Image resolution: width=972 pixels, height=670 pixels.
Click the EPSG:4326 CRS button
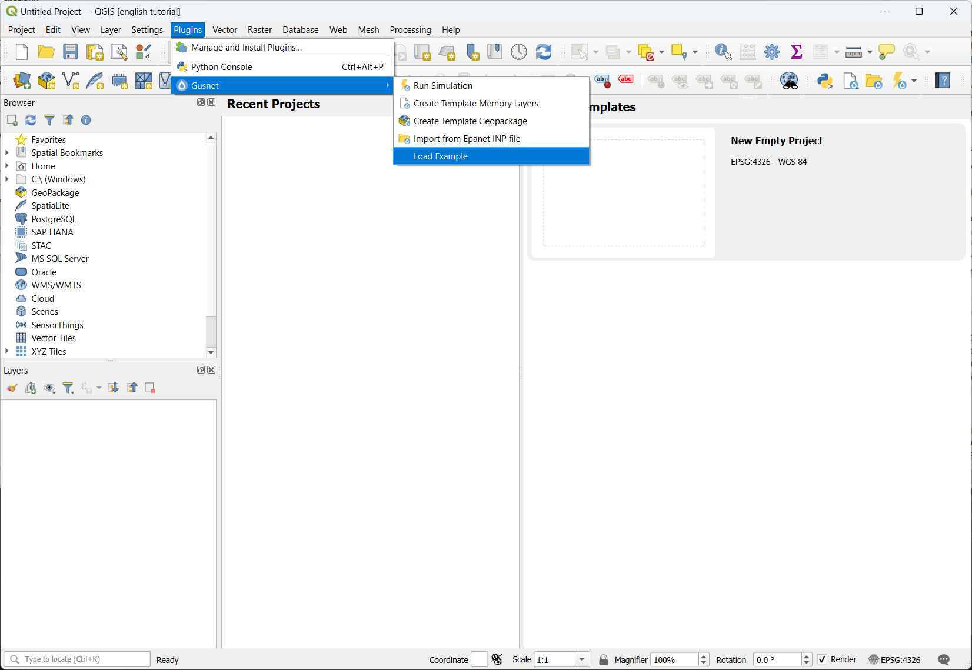[x=894, y=659]
